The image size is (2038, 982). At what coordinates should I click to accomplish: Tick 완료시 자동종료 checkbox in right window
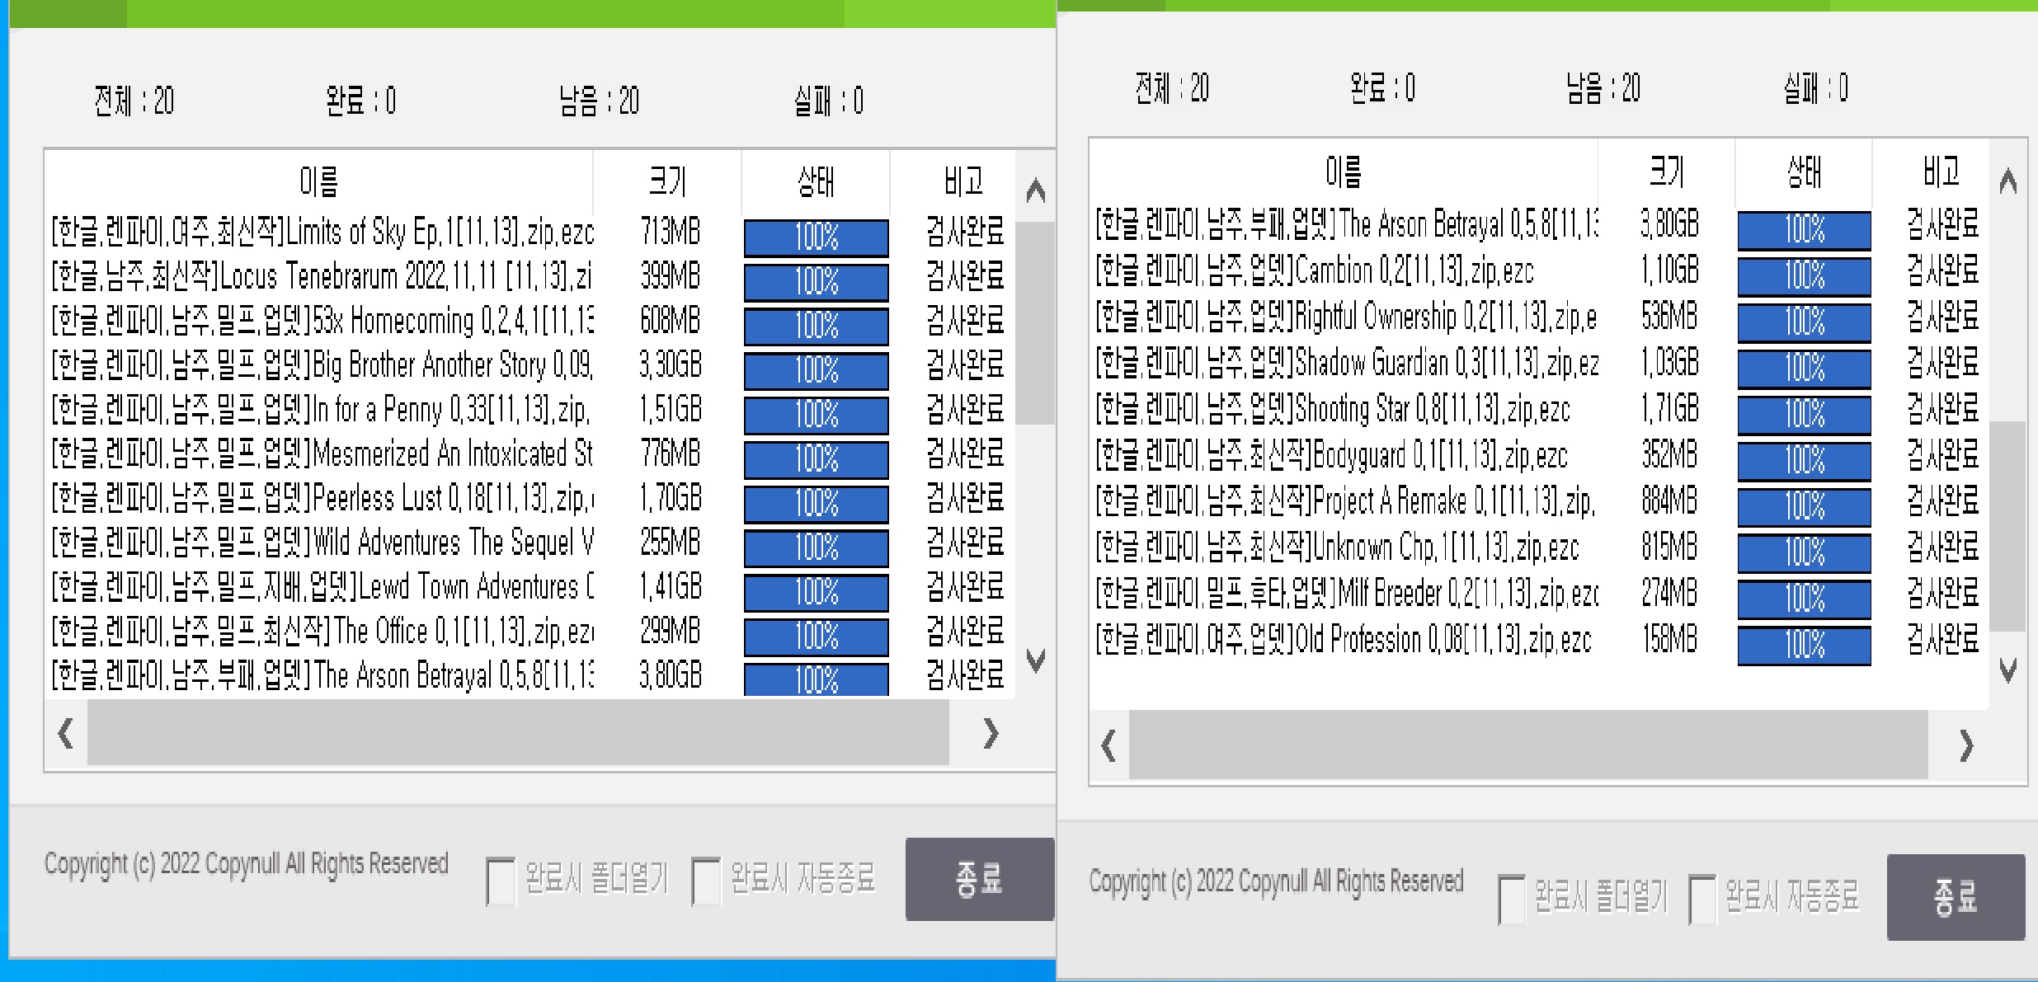(1702, 899)
